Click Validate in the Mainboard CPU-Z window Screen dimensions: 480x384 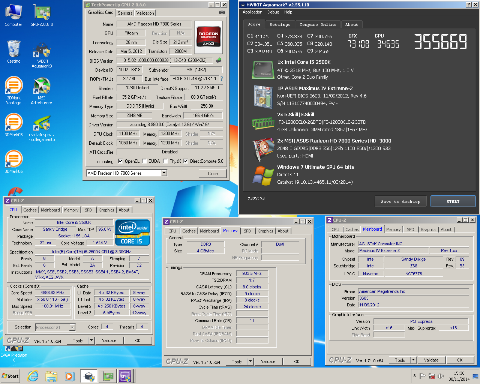click(x=431, y=360)
